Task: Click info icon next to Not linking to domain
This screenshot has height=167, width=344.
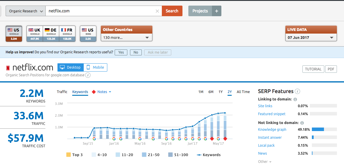Action: [302, 123]
